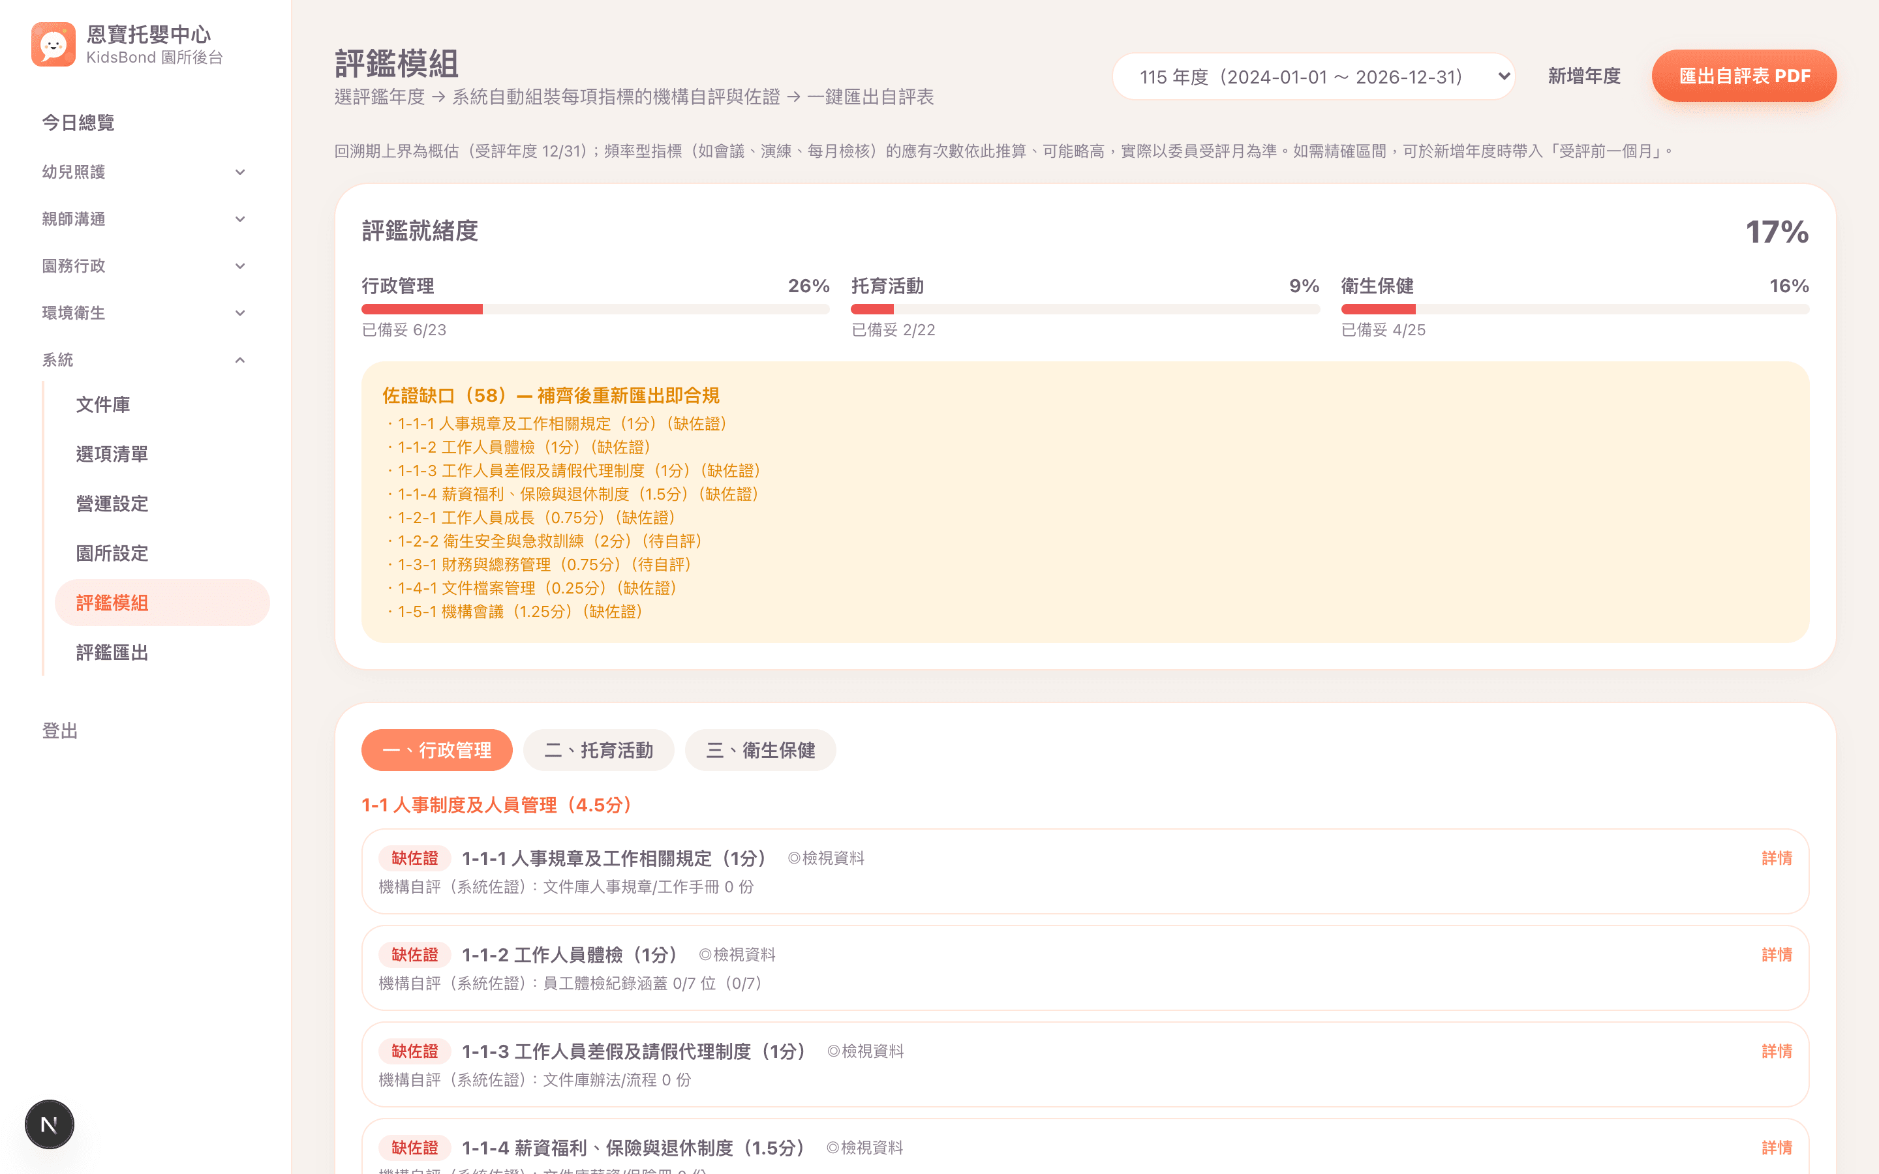Click gap item 1-1-1 人事規章及工作相關規定
1879x1174 pixels.
point(557,424)
